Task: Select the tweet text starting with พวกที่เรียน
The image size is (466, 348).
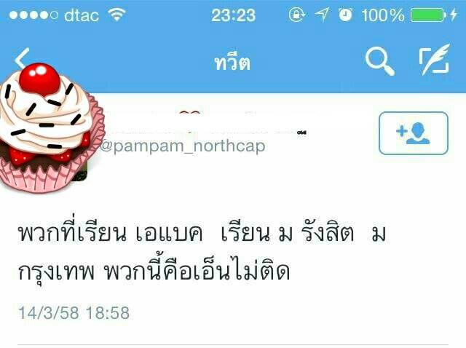Action: tap(202, 251)
